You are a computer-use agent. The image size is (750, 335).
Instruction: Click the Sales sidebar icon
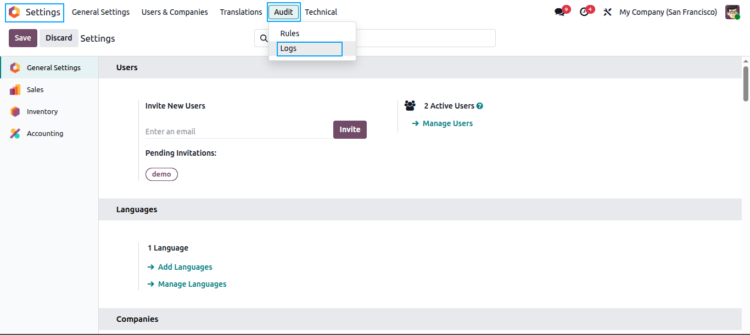(15, 90)
